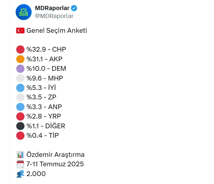Image resolution: width=214 pixels, height=184 pixels.
Task: Click the blue circle beside İYİ
Action: (x=20, y=88)
